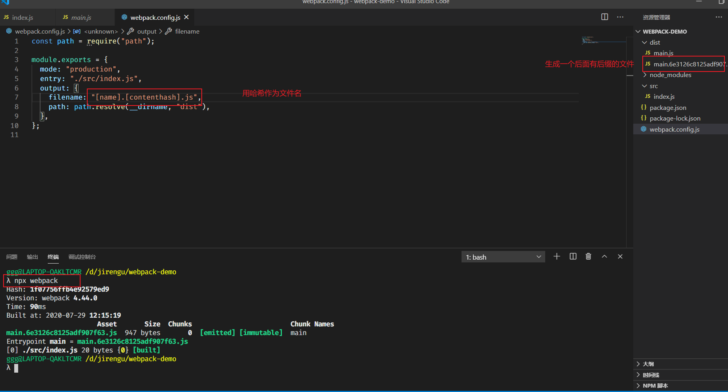Screen dimensions: 728x392
Task: Click the terminal prompt cursor line
Action: [x=12, y=368]
